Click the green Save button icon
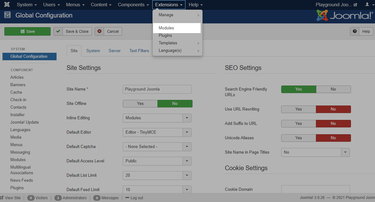Image resolution: width=375 pixels, height=202 pixels. click(x=23, y=32)
